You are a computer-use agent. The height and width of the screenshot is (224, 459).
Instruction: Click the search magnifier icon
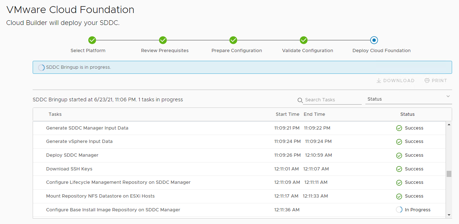pyautogui.click(x=300, y=100)
